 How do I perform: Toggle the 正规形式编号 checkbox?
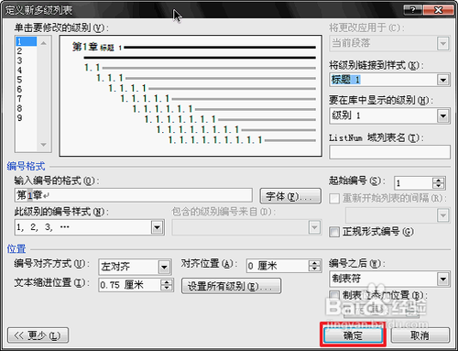(334, 232)
